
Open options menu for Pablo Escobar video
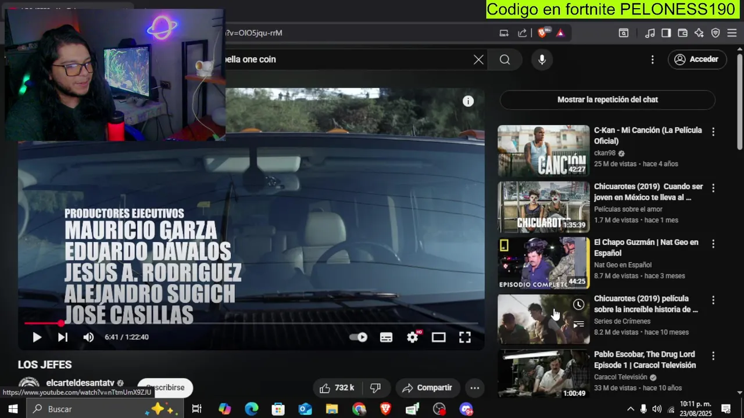pos(713,356)
